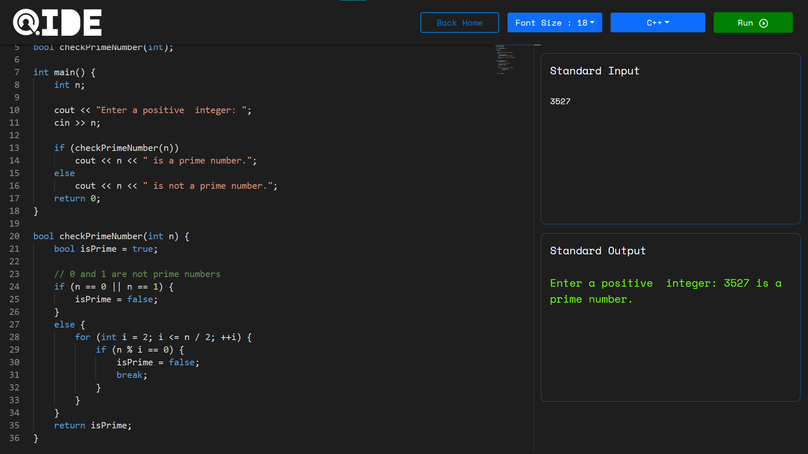Click the comment about 0 and 1 primes
Screen dimensions: 808x454
(138, 274)
